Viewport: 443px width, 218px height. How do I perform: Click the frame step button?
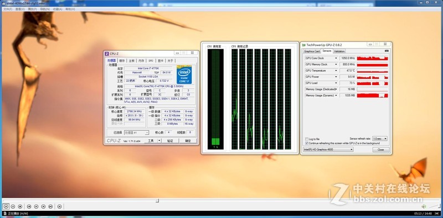coord(59,206)
